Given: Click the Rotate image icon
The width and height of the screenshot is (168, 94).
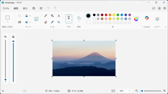Looking at the screenshot, I should [26, 16].
